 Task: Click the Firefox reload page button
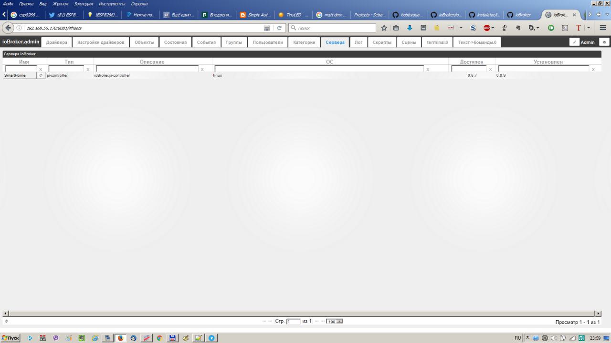point(280,28)
